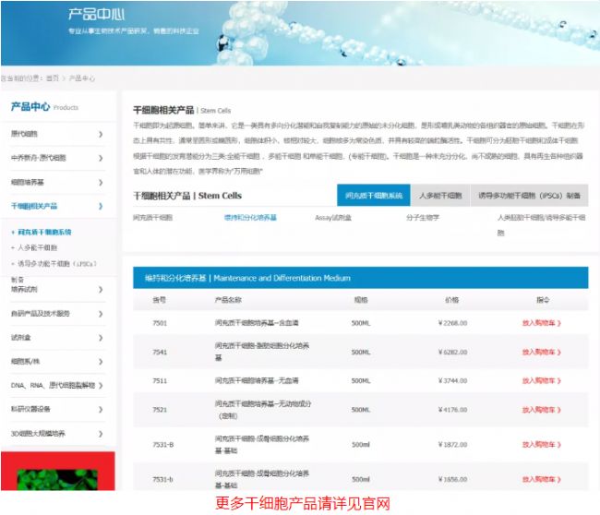Click the price ¥2268.00
This screenshot has height=515, width=600.
tap(452, 323)
